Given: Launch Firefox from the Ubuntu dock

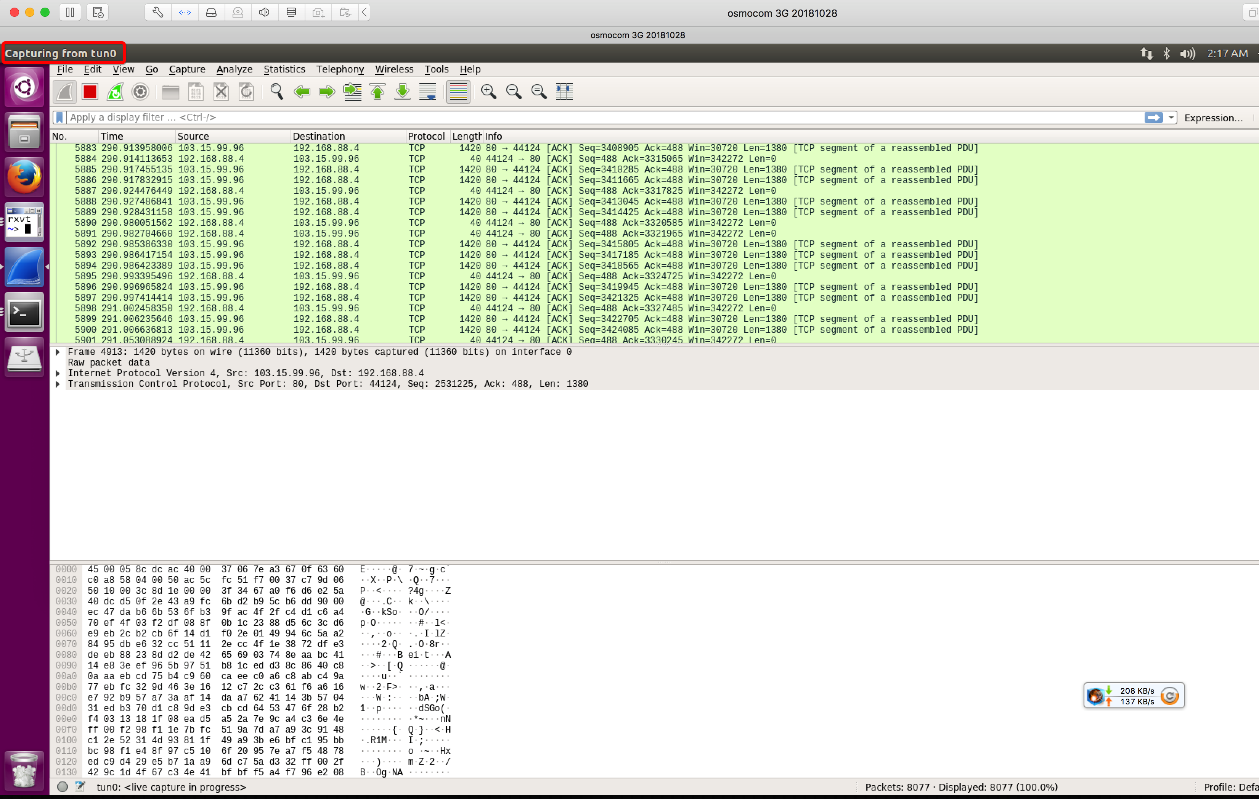Looking at the screenshot, I should pos(24,177).
